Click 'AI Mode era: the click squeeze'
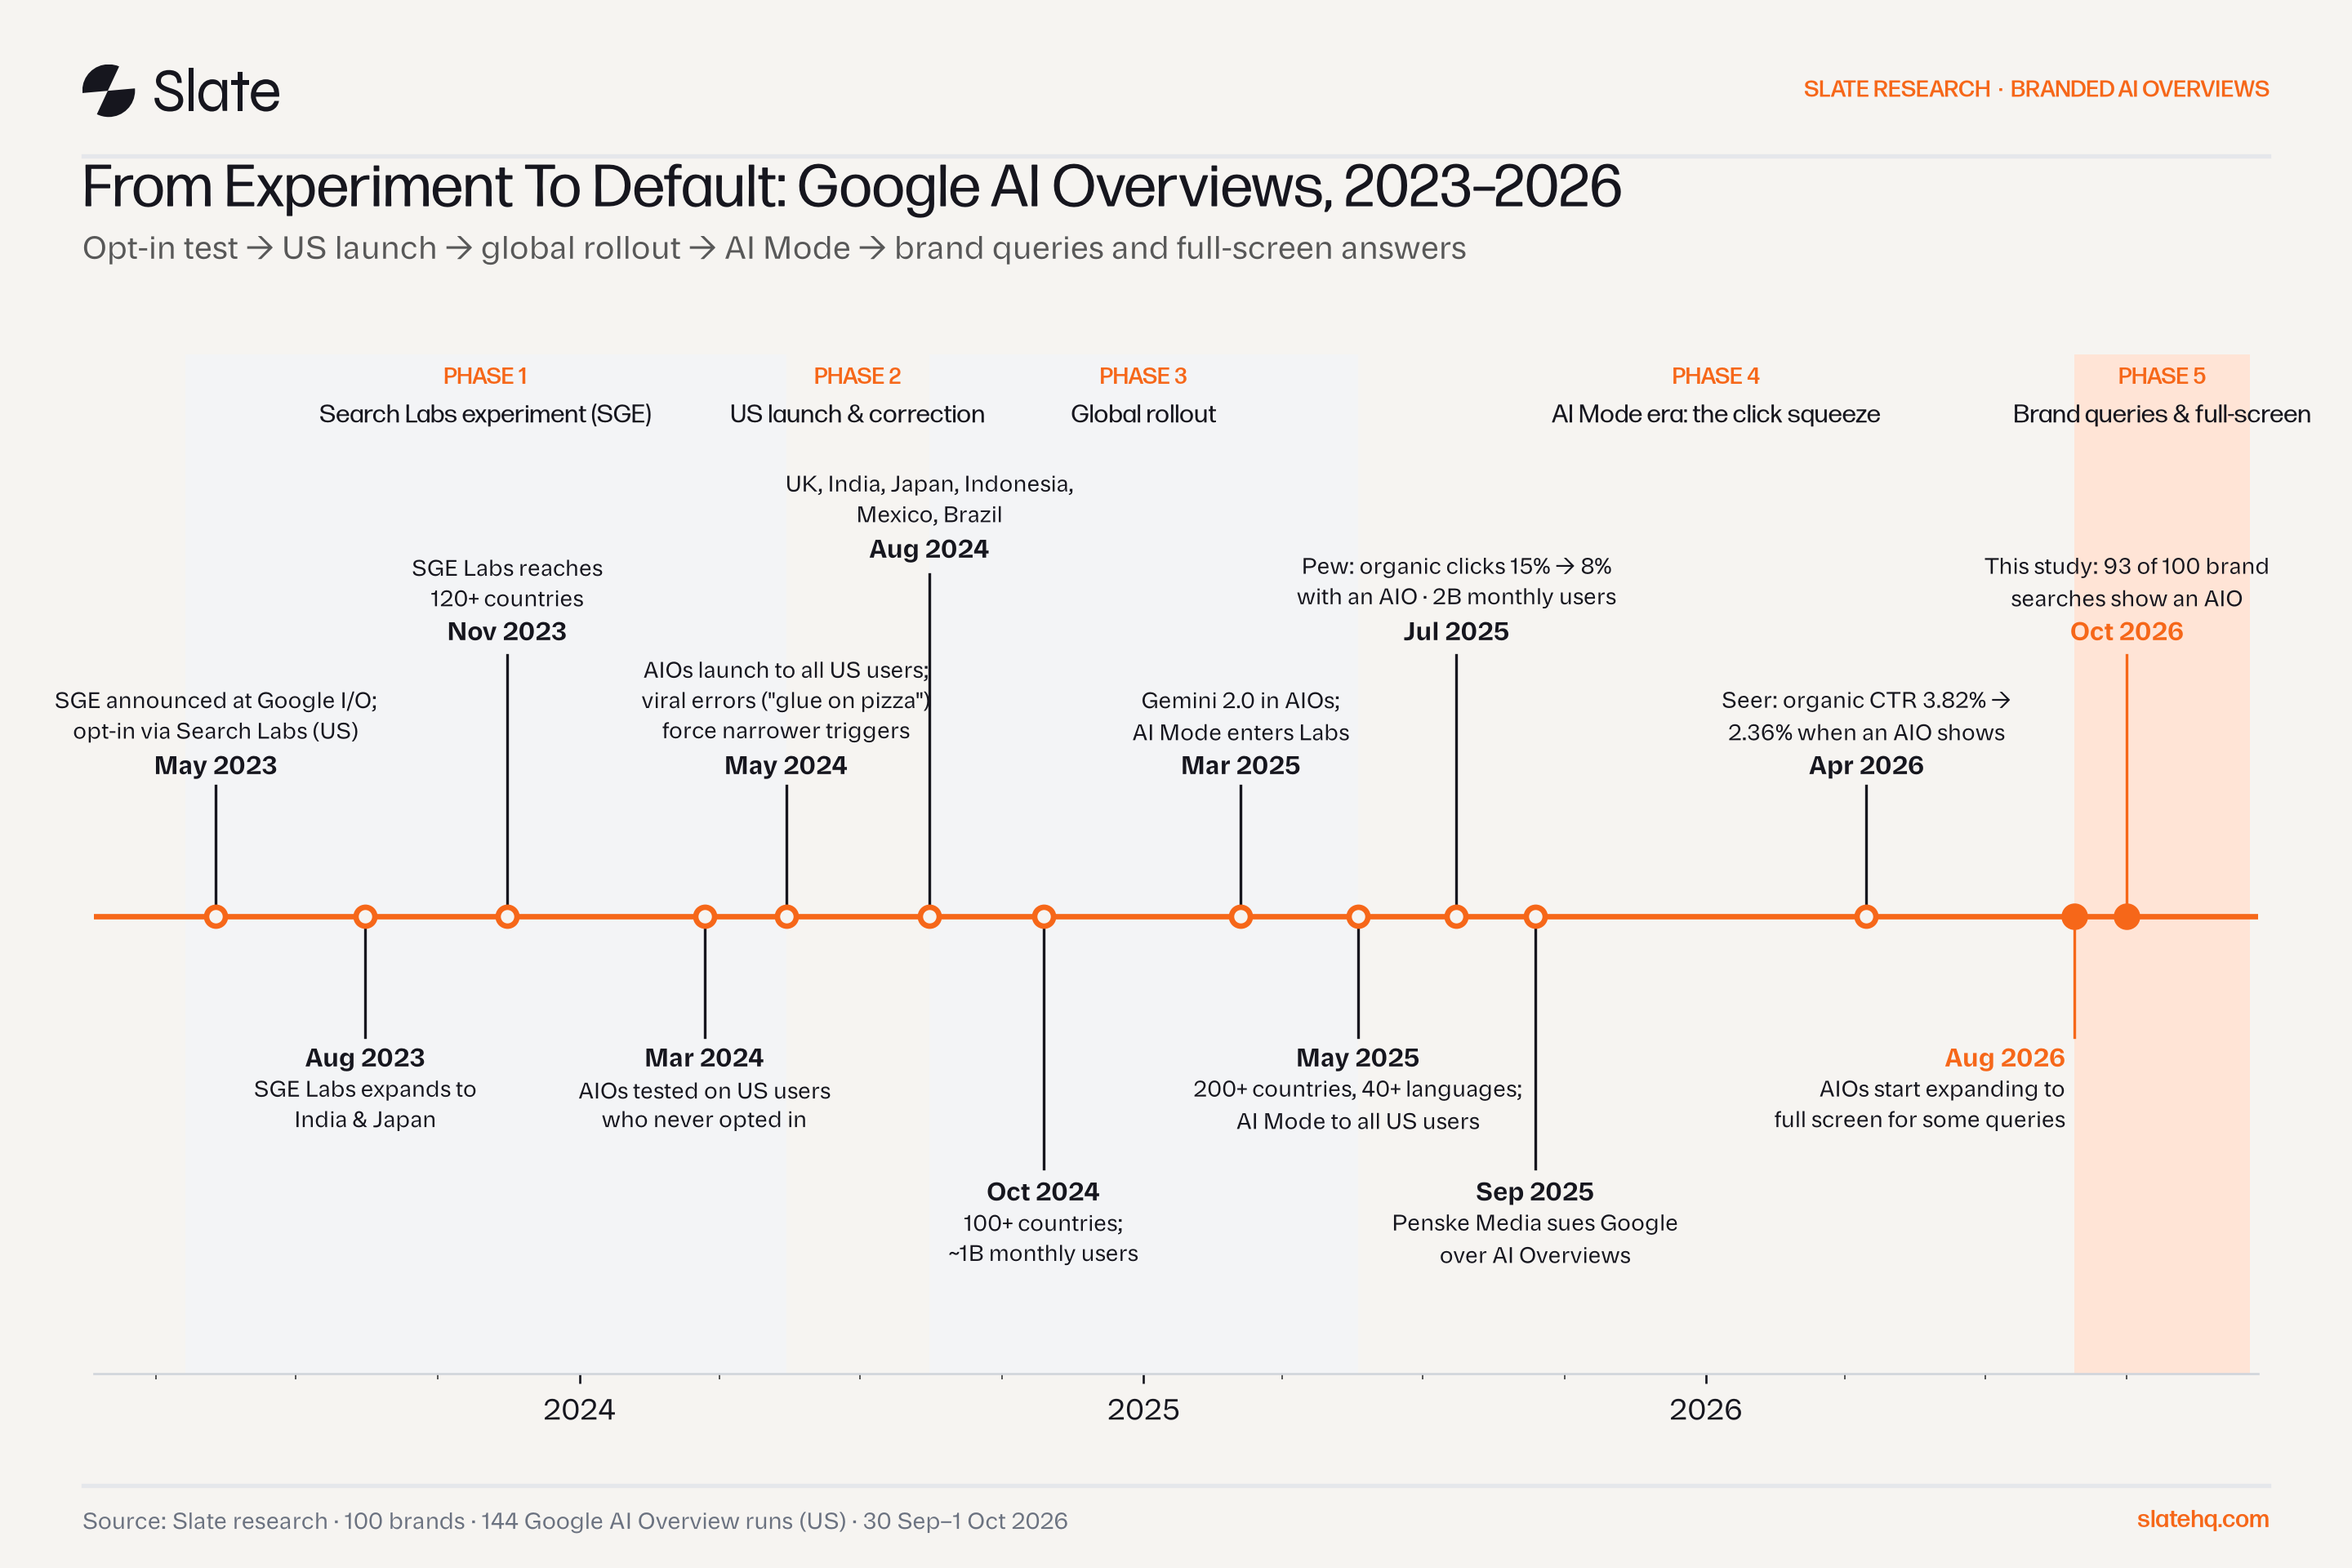 click(x=1716, y=414)
